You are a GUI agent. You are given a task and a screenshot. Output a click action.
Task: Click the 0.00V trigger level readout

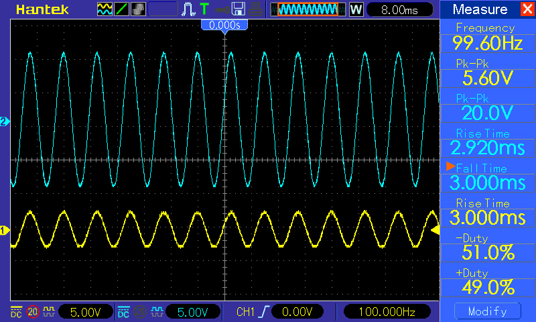pyautogui.click(x=297, y=312)
